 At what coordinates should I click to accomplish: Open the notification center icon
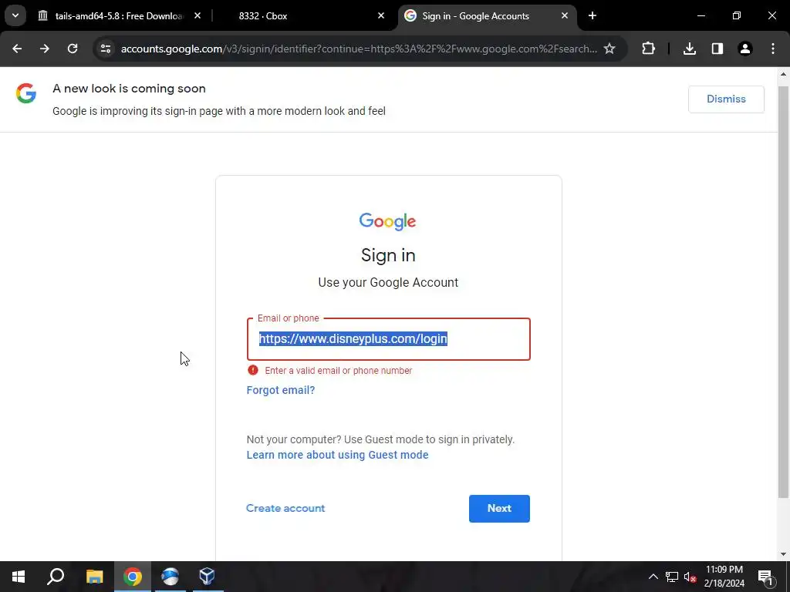765,577
